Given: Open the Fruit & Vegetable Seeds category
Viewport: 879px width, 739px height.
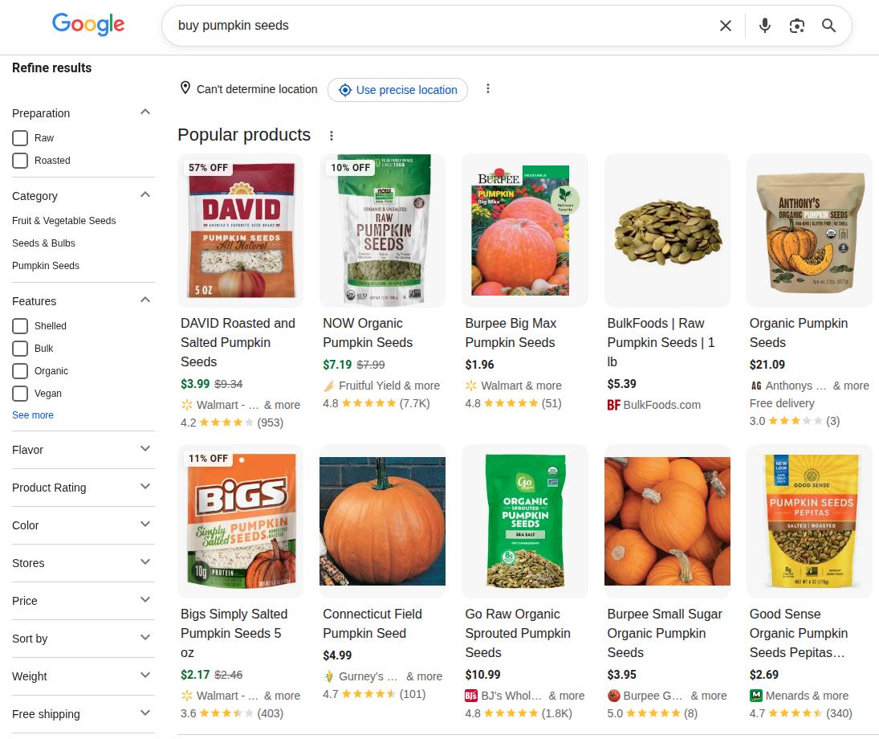Looking at the screenshot, I should point(63,220).
